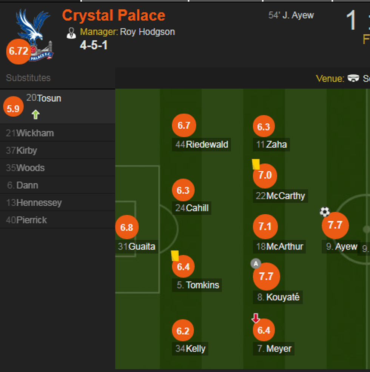Select the 54' J. Ayew goal event
Image resolution: width=370 pixels, height=372 pixels.
pyautogui.click(x=290, y=15)
